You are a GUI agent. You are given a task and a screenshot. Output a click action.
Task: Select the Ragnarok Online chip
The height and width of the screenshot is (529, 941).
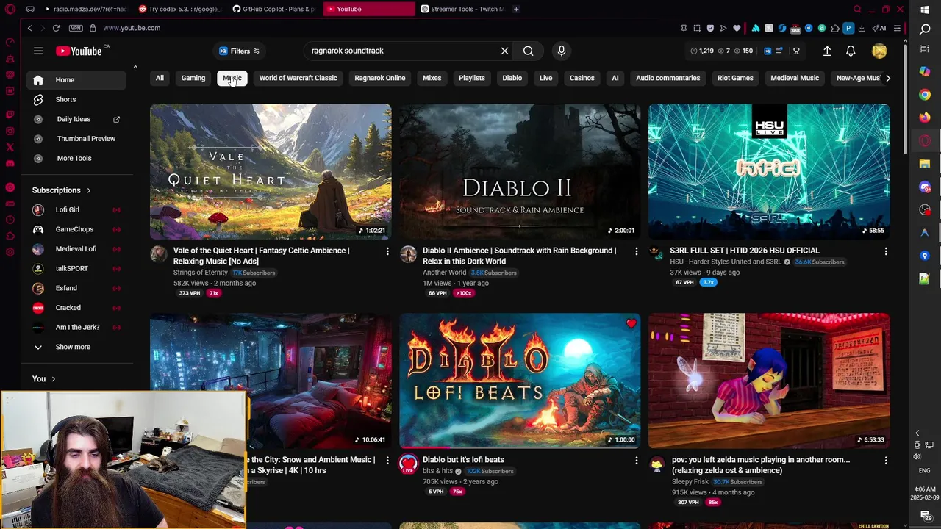tap(379, 78)
